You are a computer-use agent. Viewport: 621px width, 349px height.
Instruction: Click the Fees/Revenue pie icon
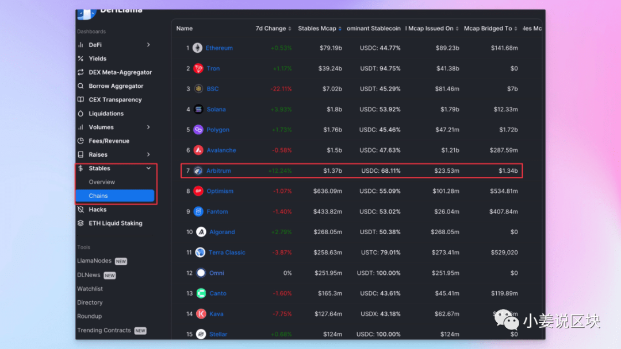click(81, 141)
